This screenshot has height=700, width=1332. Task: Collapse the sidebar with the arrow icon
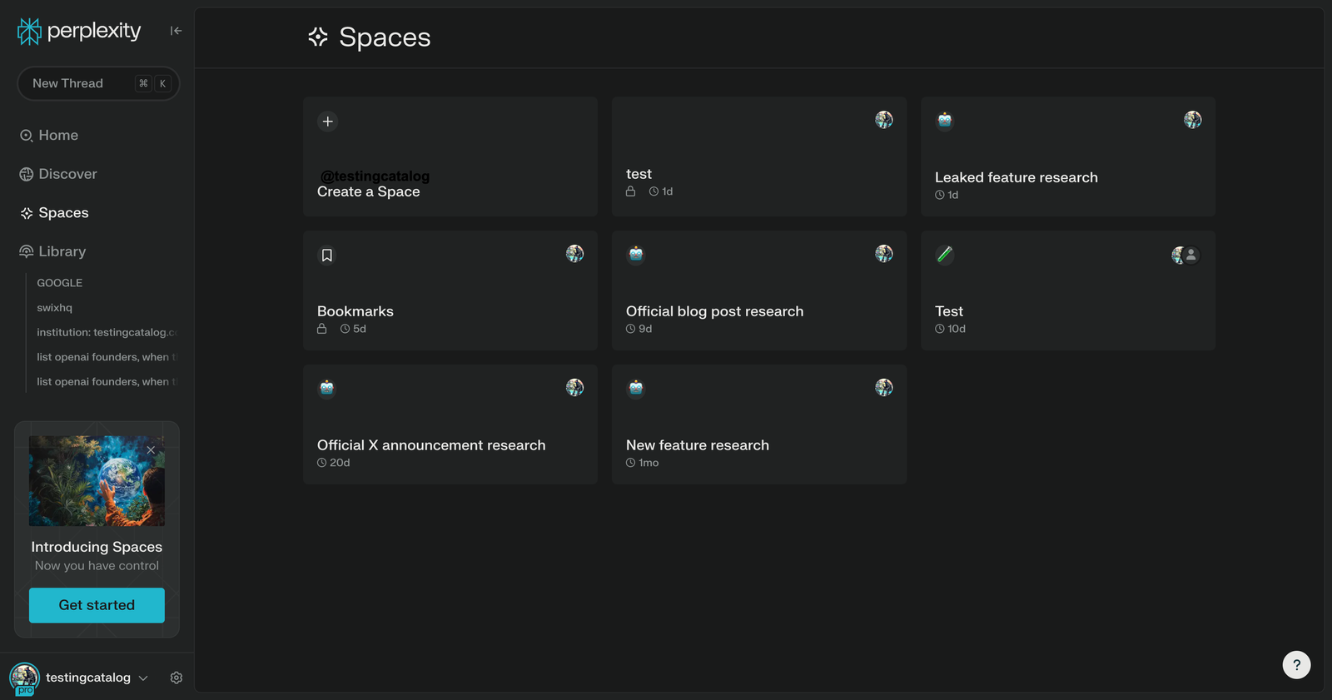click(176, 31)
